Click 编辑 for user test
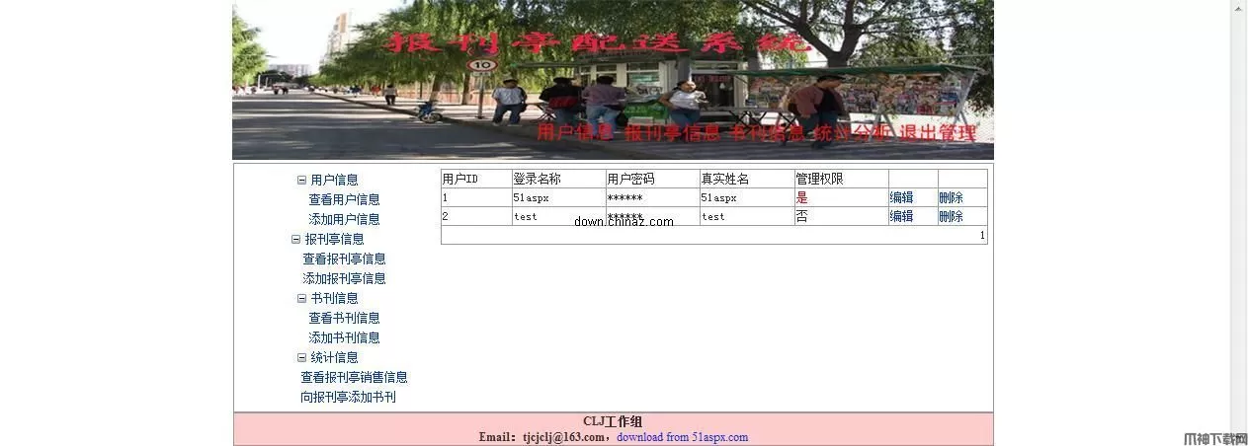The image size is (1248, 446). [901, 216]
